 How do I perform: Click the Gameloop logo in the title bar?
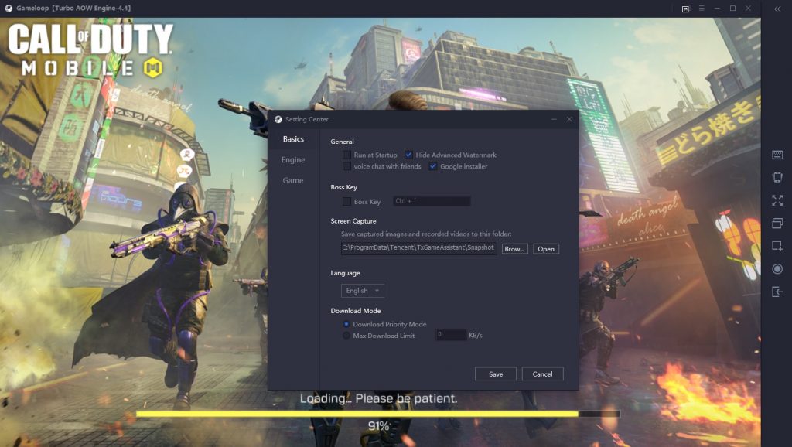coord(9,8)
